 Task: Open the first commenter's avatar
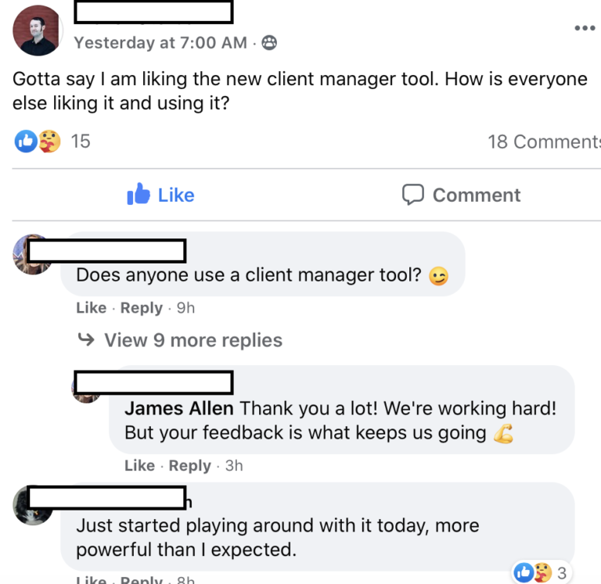(32, 254)
